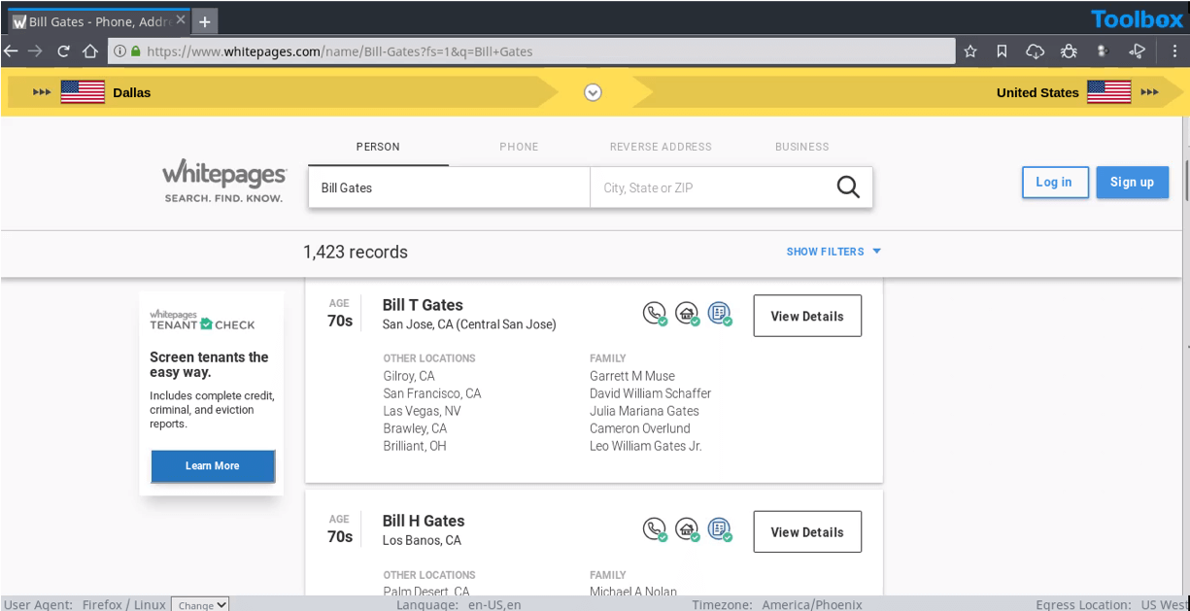Image resolution: width=1190 pixels, height=611 pixels.
Task: Open a new tab with plus
Action: point(205,21)
